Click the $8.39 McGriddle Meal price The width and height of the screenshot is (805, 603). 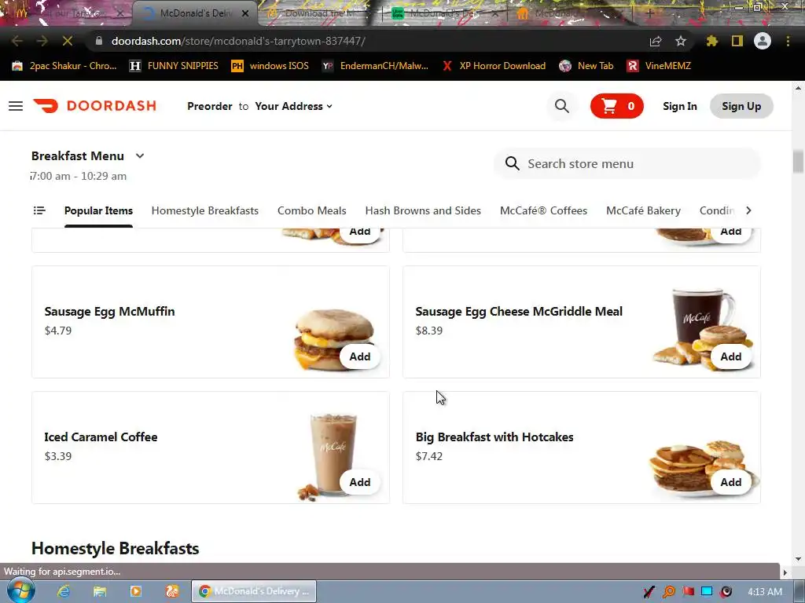429,331
